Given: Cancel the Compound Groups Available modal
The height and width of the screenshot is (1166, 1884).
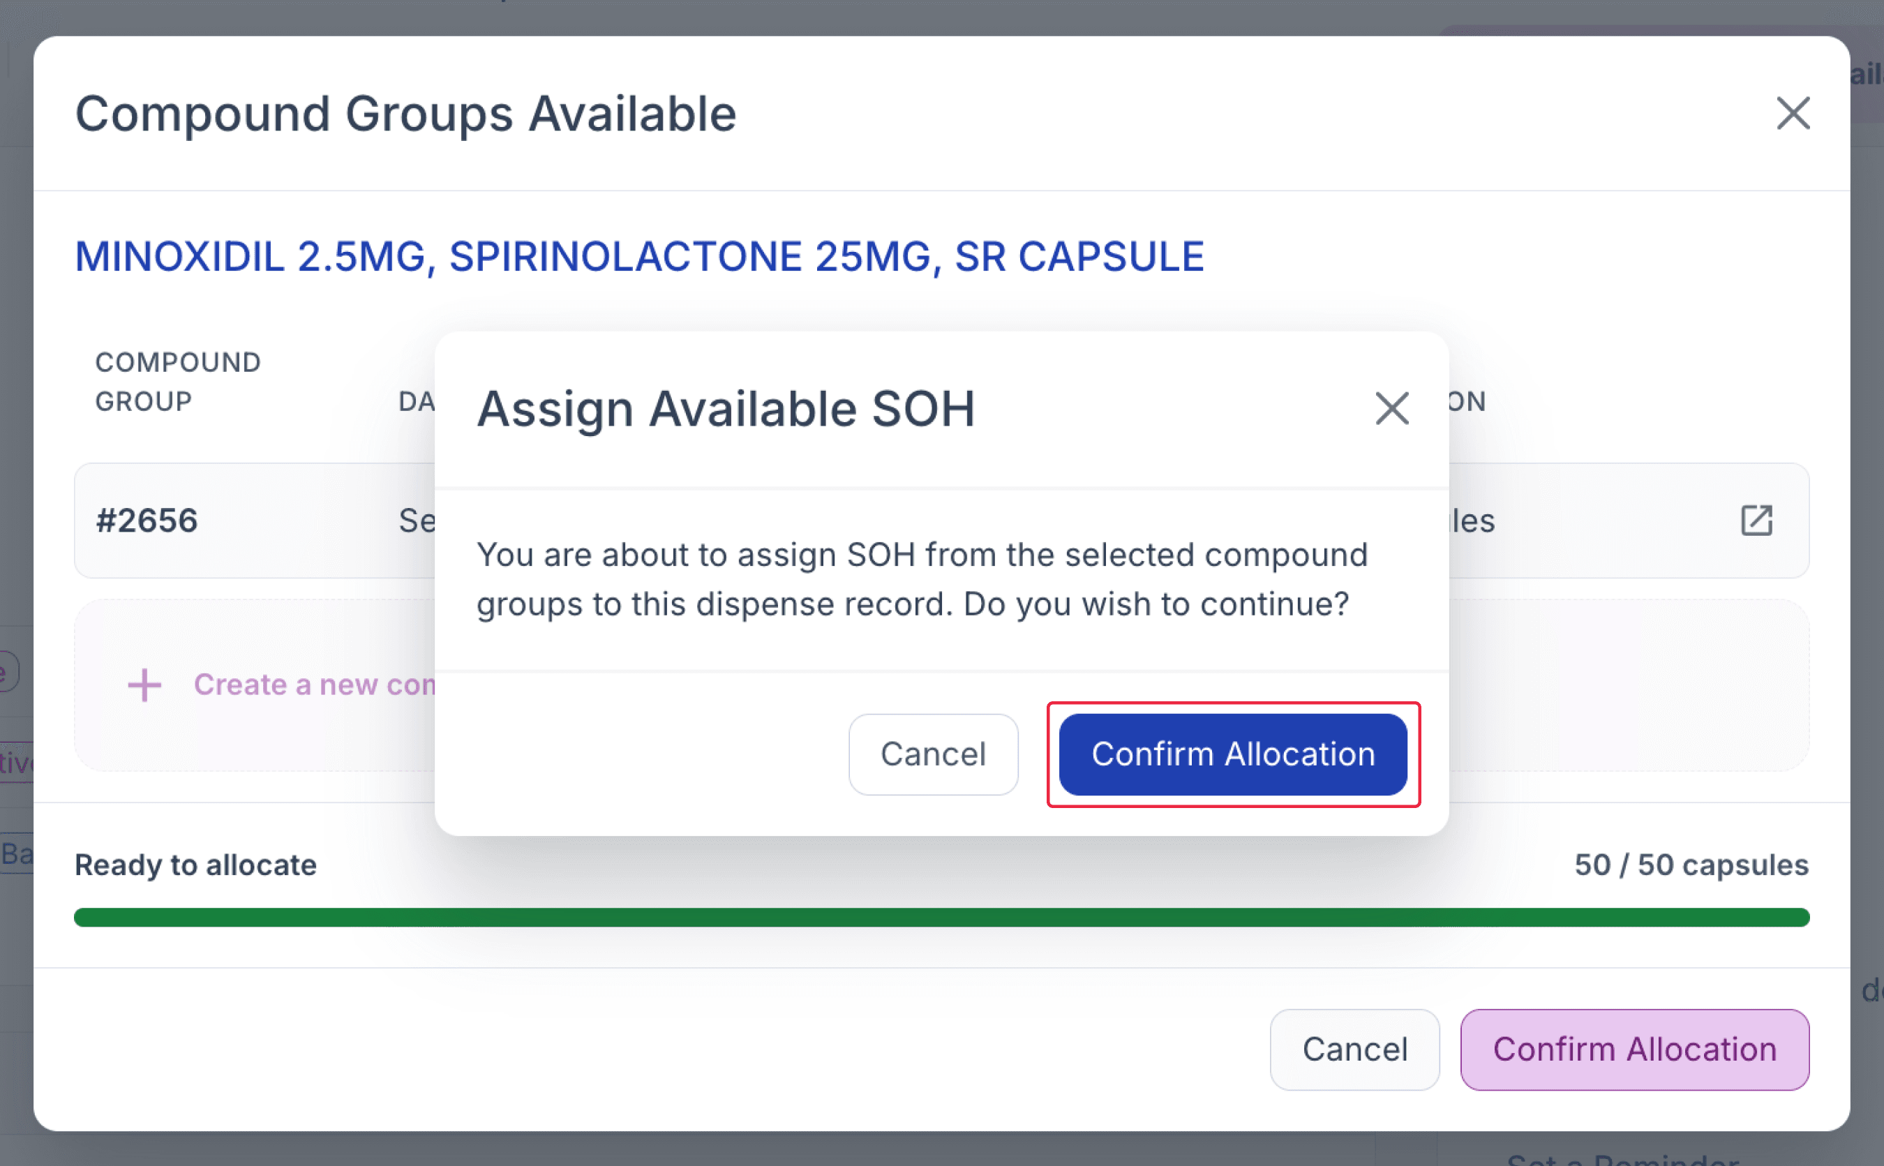Looking at the screenshot, I should 1354,1049.
